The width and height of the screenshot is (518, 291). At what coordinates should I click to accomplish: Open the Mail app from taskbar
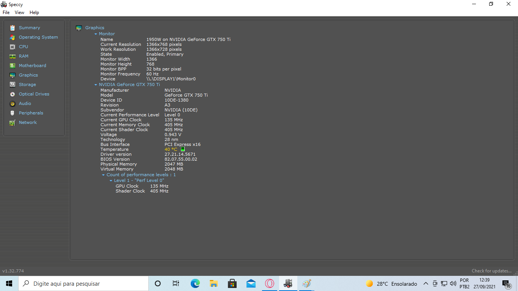[x=251, y=283]
